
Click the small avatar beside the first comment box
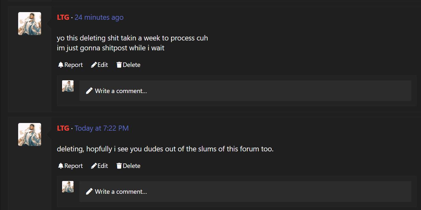(x=68, y=86)
